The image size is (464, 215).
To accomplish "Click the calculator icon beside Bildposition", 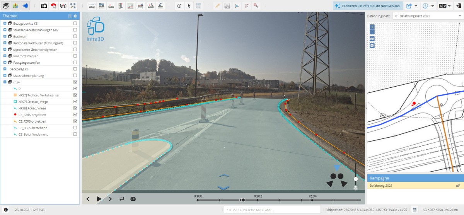I will [415, 210].
